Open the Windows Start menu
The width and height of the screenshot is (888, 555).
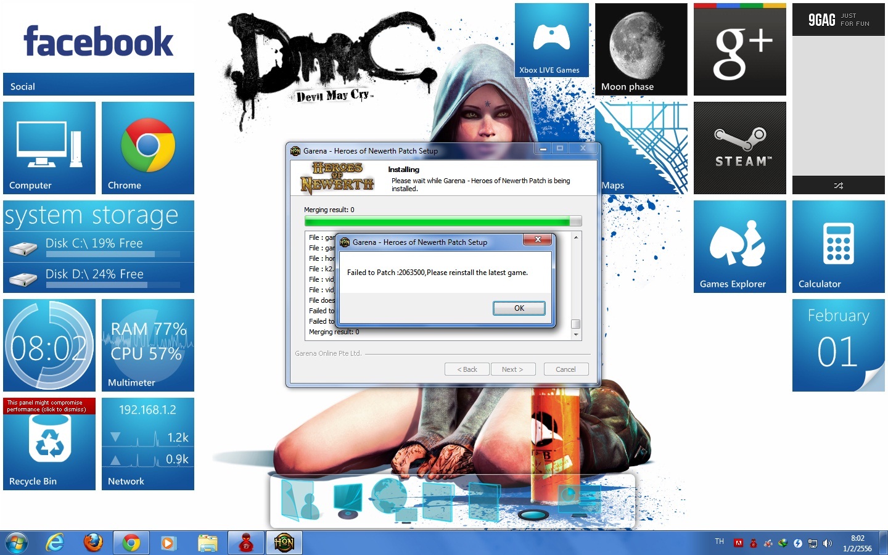coord(17,543)
